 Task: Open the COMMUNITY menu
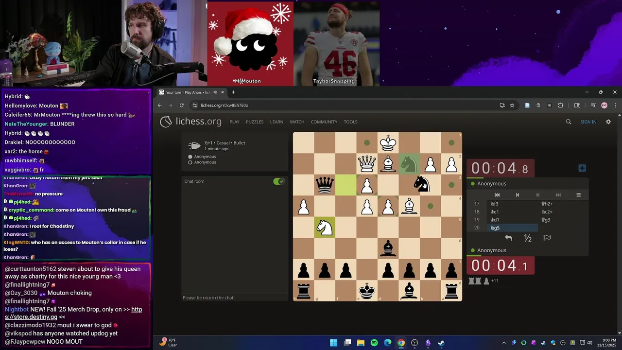[324, 122]
